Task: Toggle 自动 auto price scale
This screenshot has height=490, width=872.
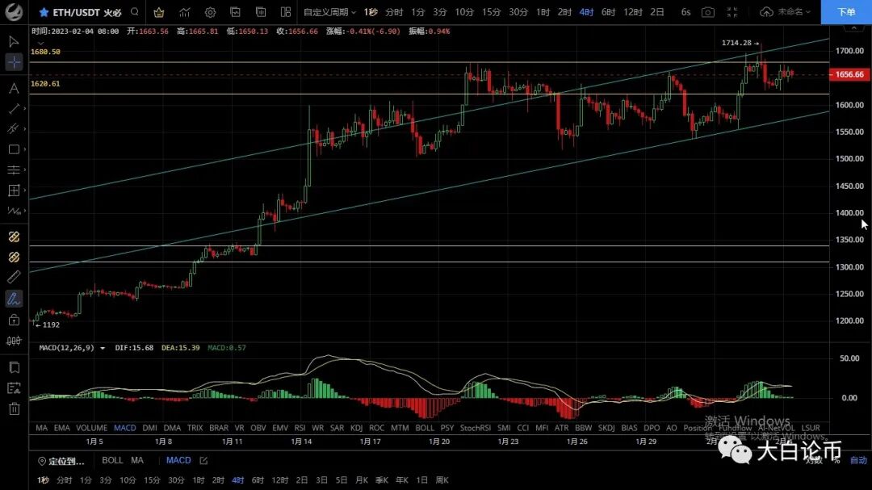Action: click(858, 460)
